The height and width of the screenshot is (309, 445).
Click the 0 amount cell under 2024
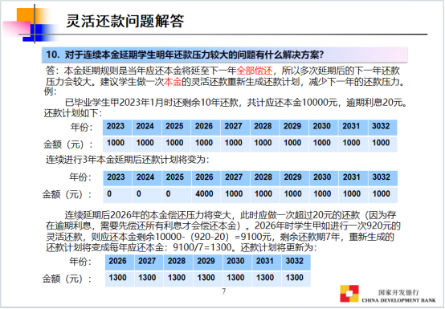click(x=147, y=194)
